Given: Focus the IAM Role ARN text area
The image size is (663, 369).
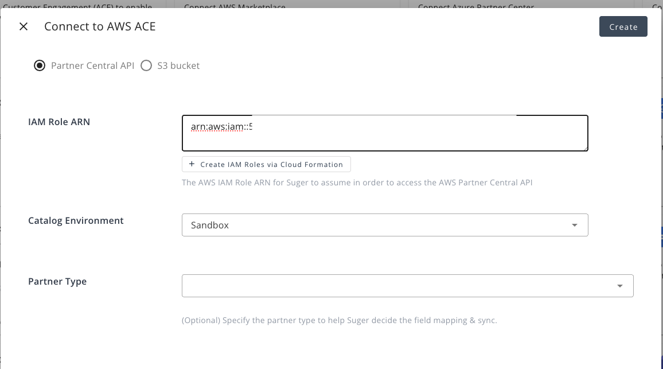Looking at the screenshot, I should [x=384, y=133].
